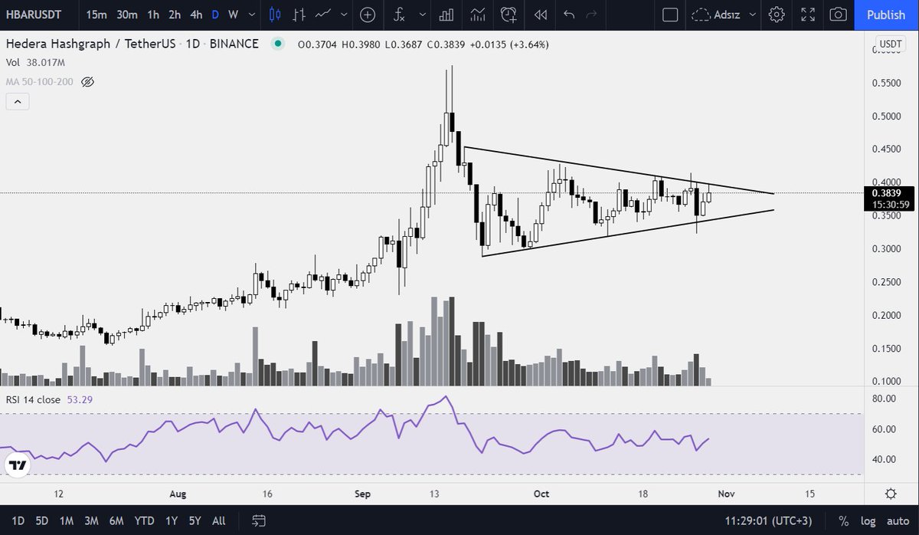
Task: Set date range to YTD
Action: (144, 521)
